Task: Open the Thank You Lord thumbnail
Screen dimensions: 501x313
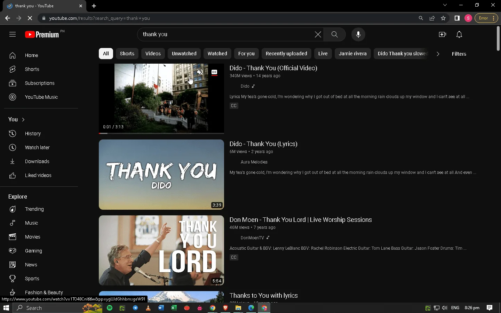Action: pyautogui.click(x=161, y=250)
